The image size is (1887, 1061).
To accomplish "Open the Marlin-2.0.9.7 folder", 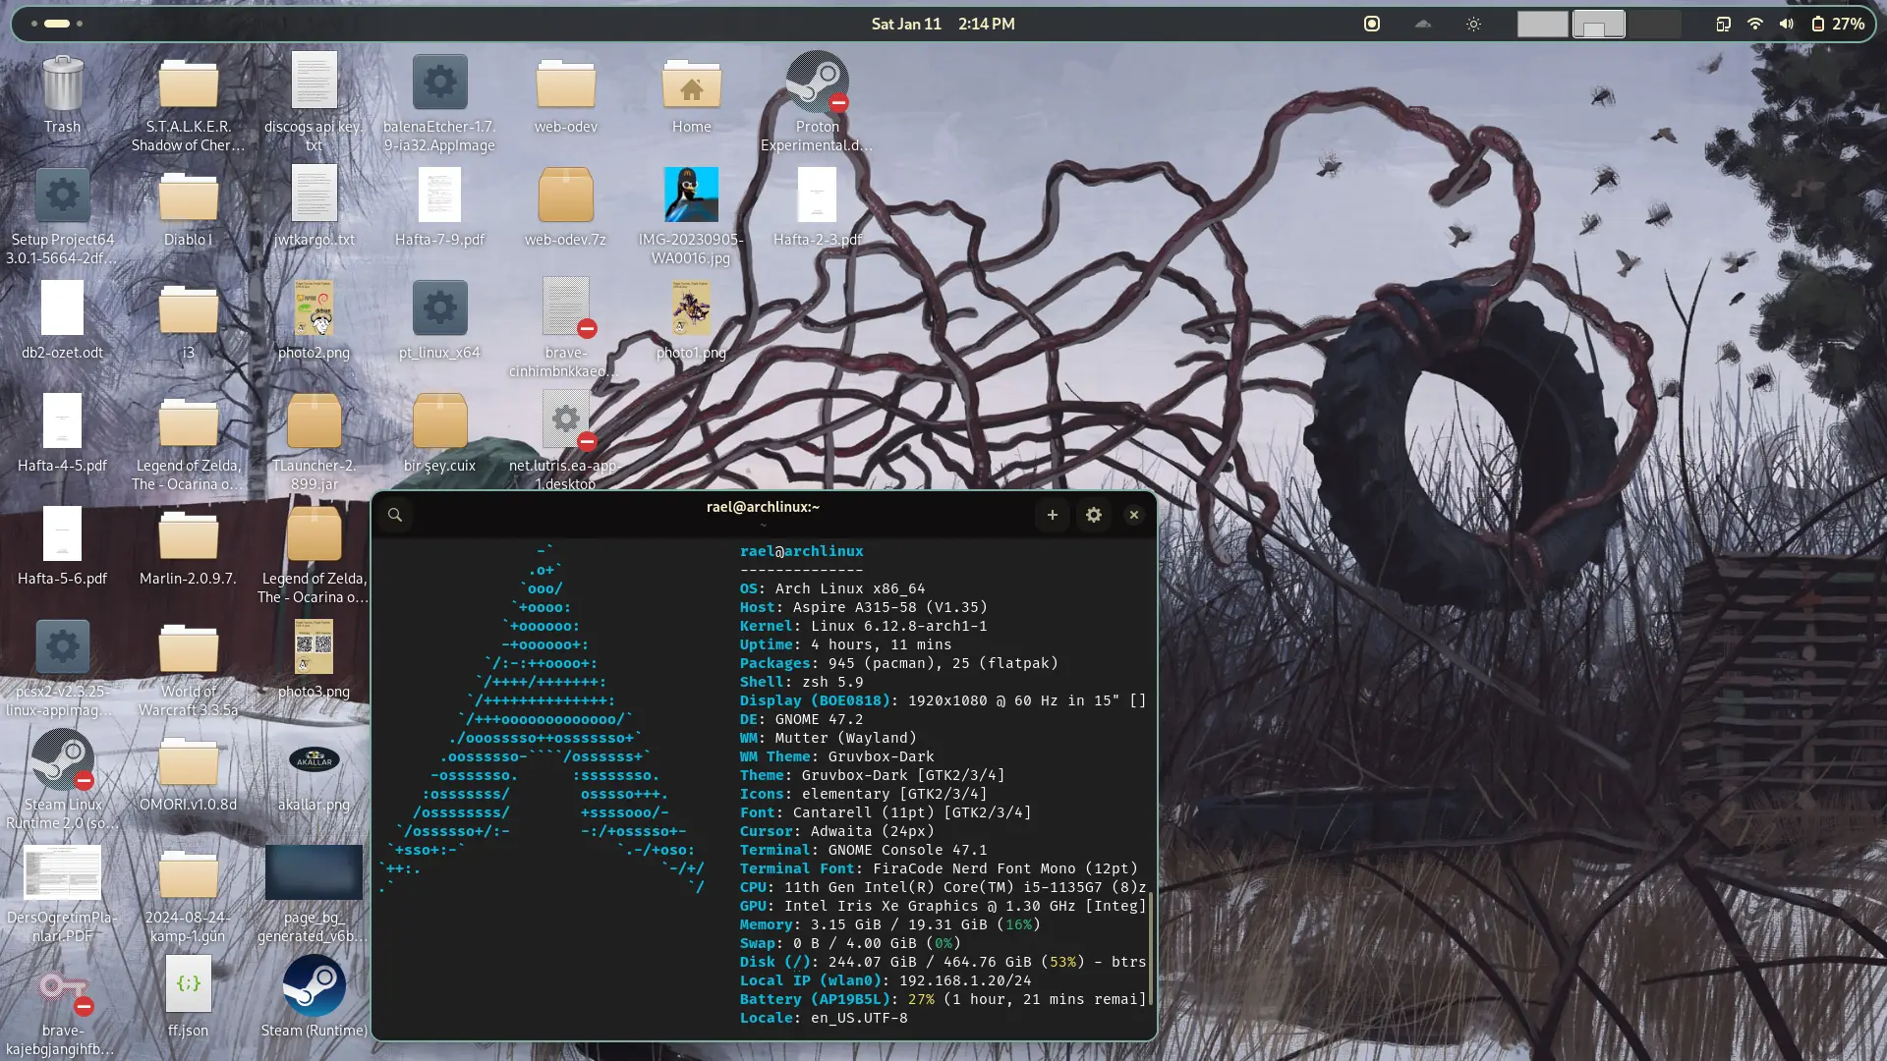I will 188,535.
